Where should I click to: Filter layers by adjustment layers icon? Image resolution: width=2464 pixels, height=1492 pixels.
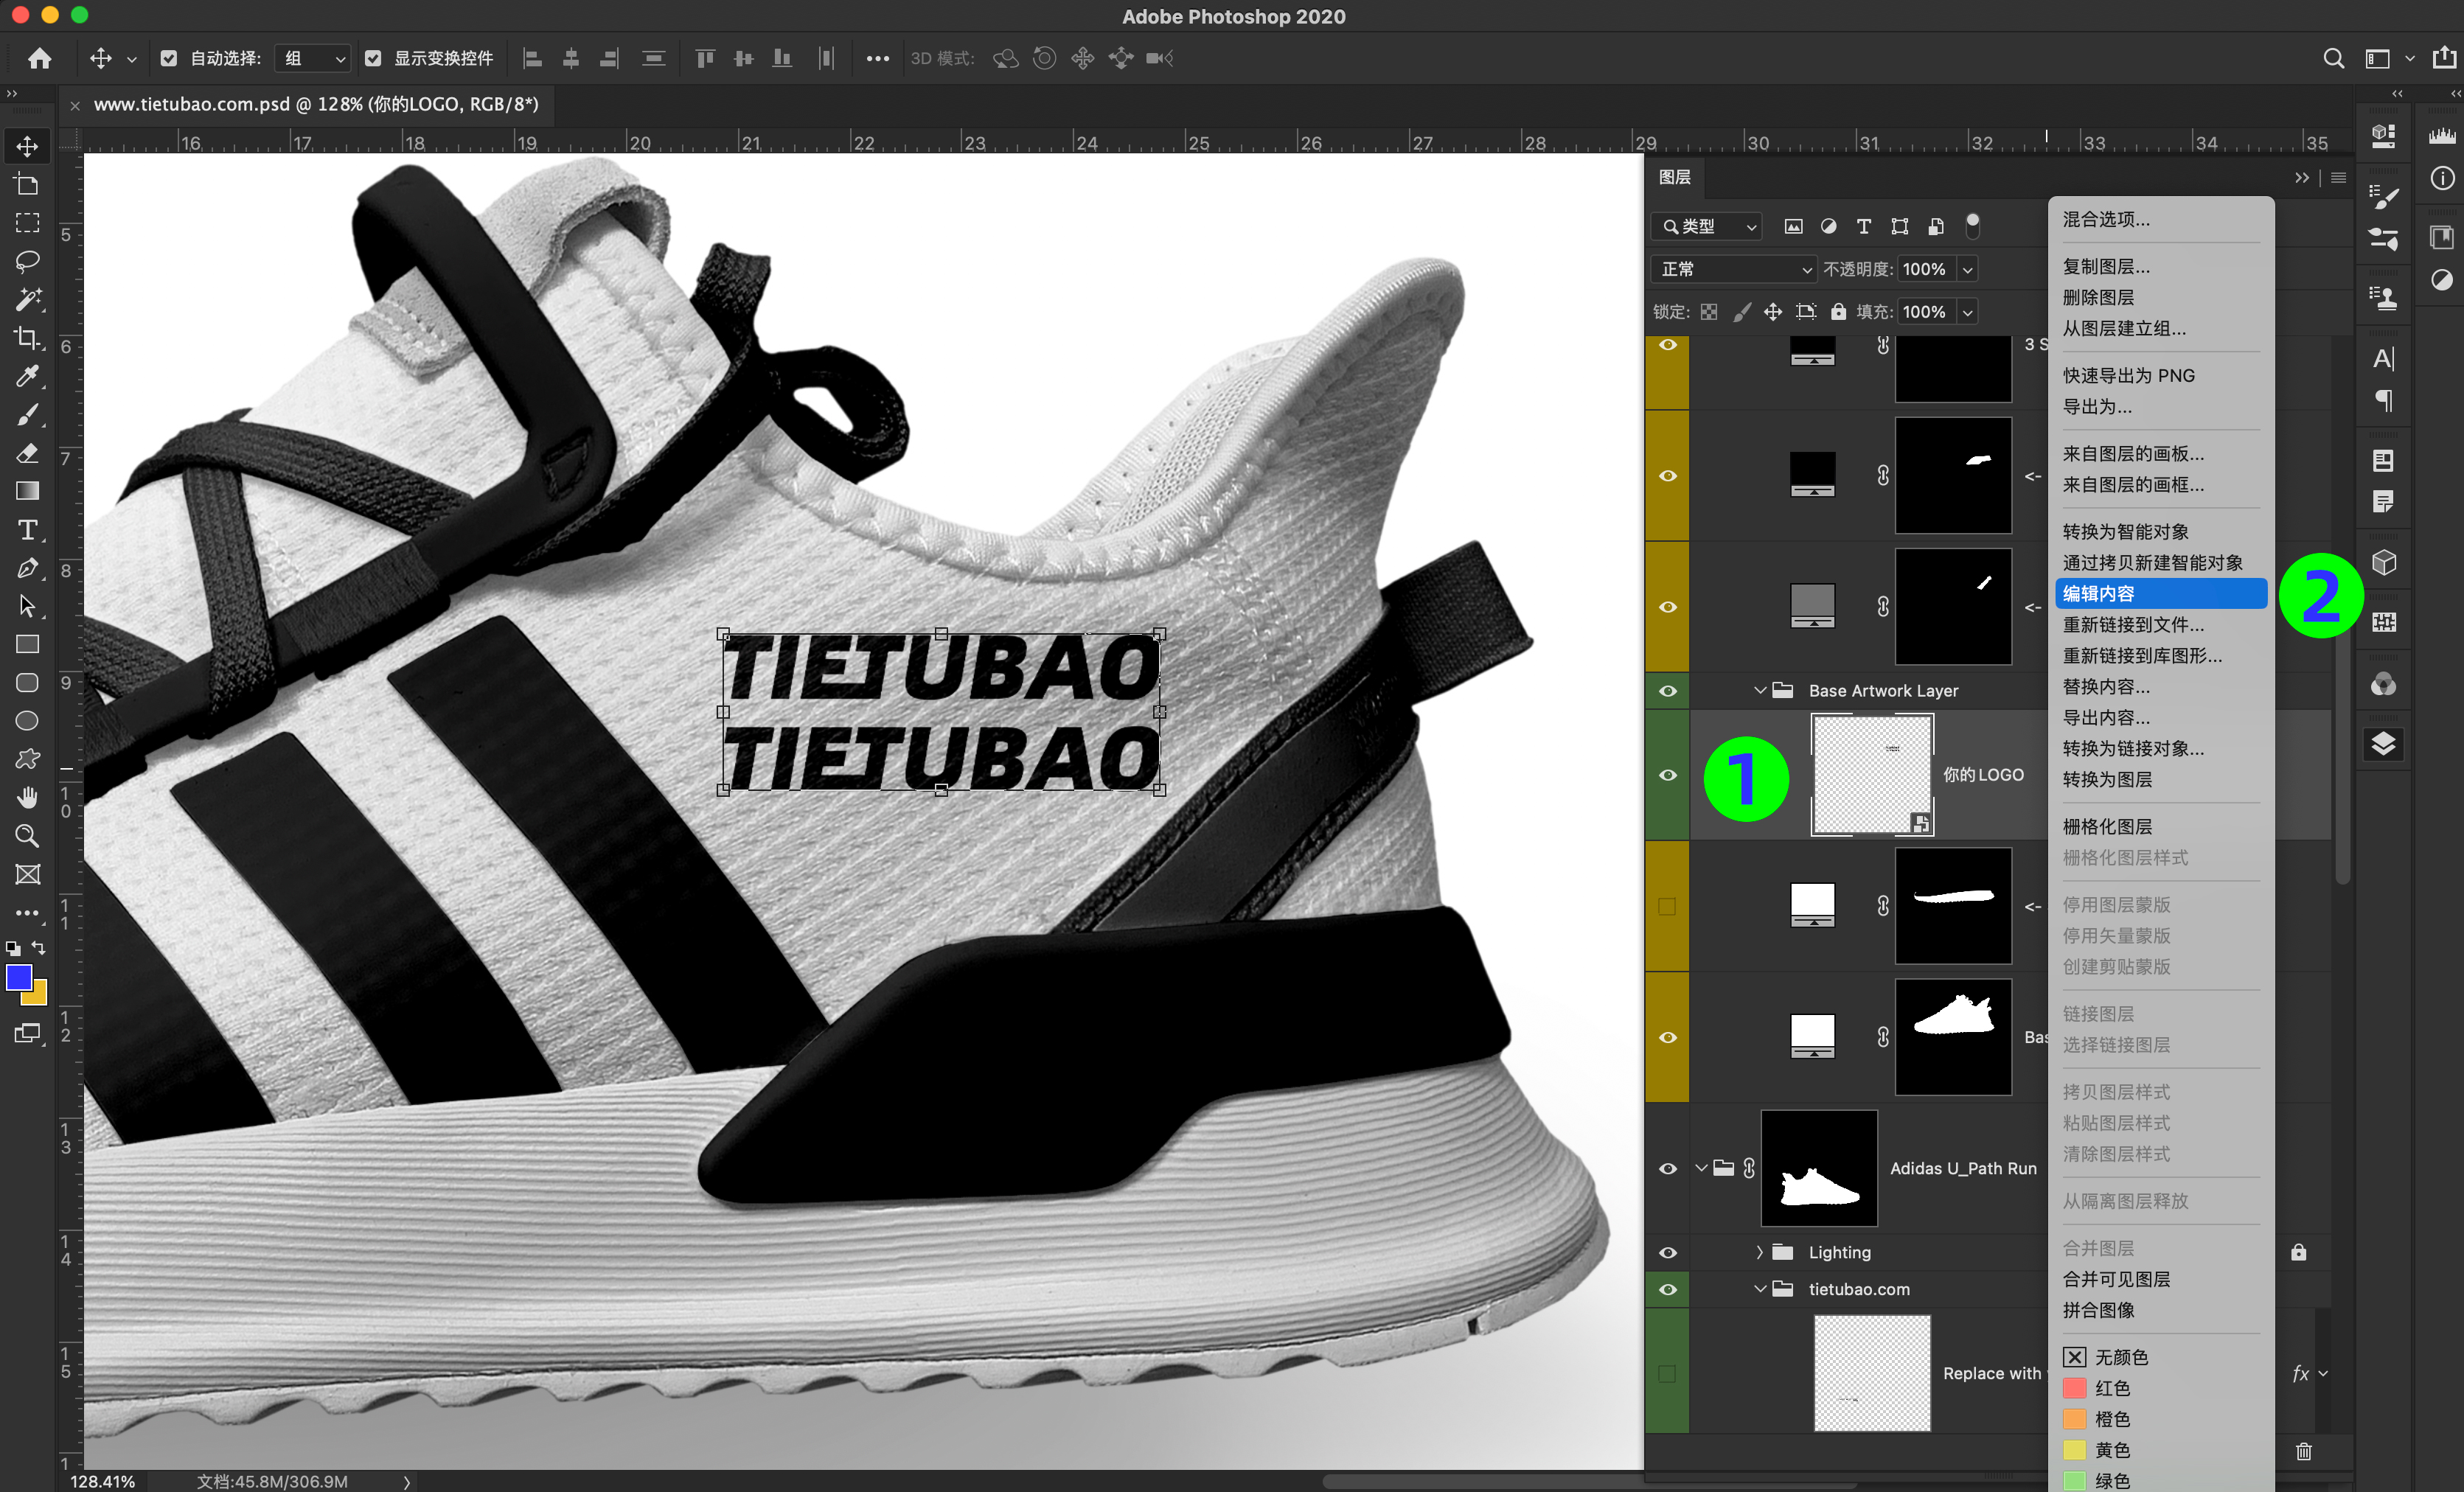tap(1829, 226)
